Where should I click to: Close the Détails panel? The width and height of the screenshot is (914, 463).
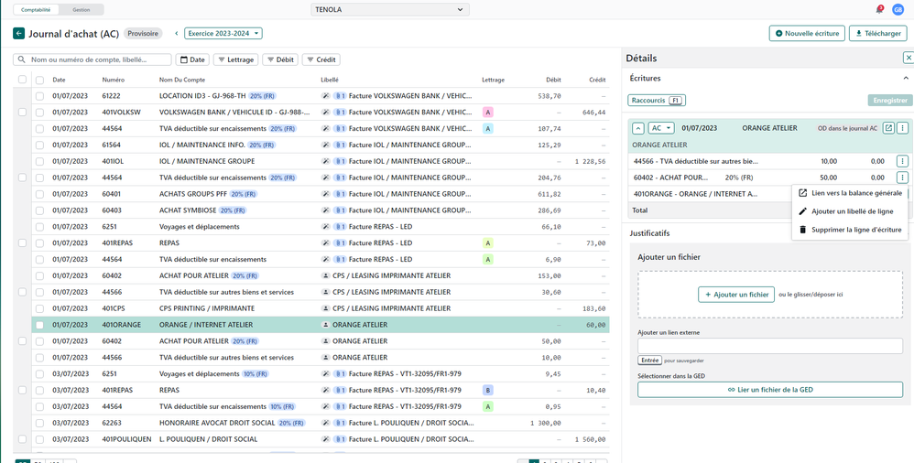[x=908, y=58]
